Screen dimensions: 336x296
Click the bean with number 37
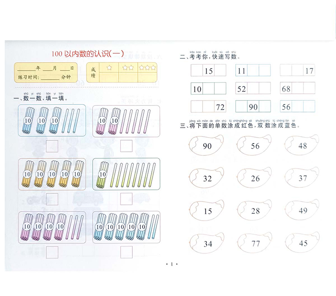pyautogui.click(x=302, y=178)
